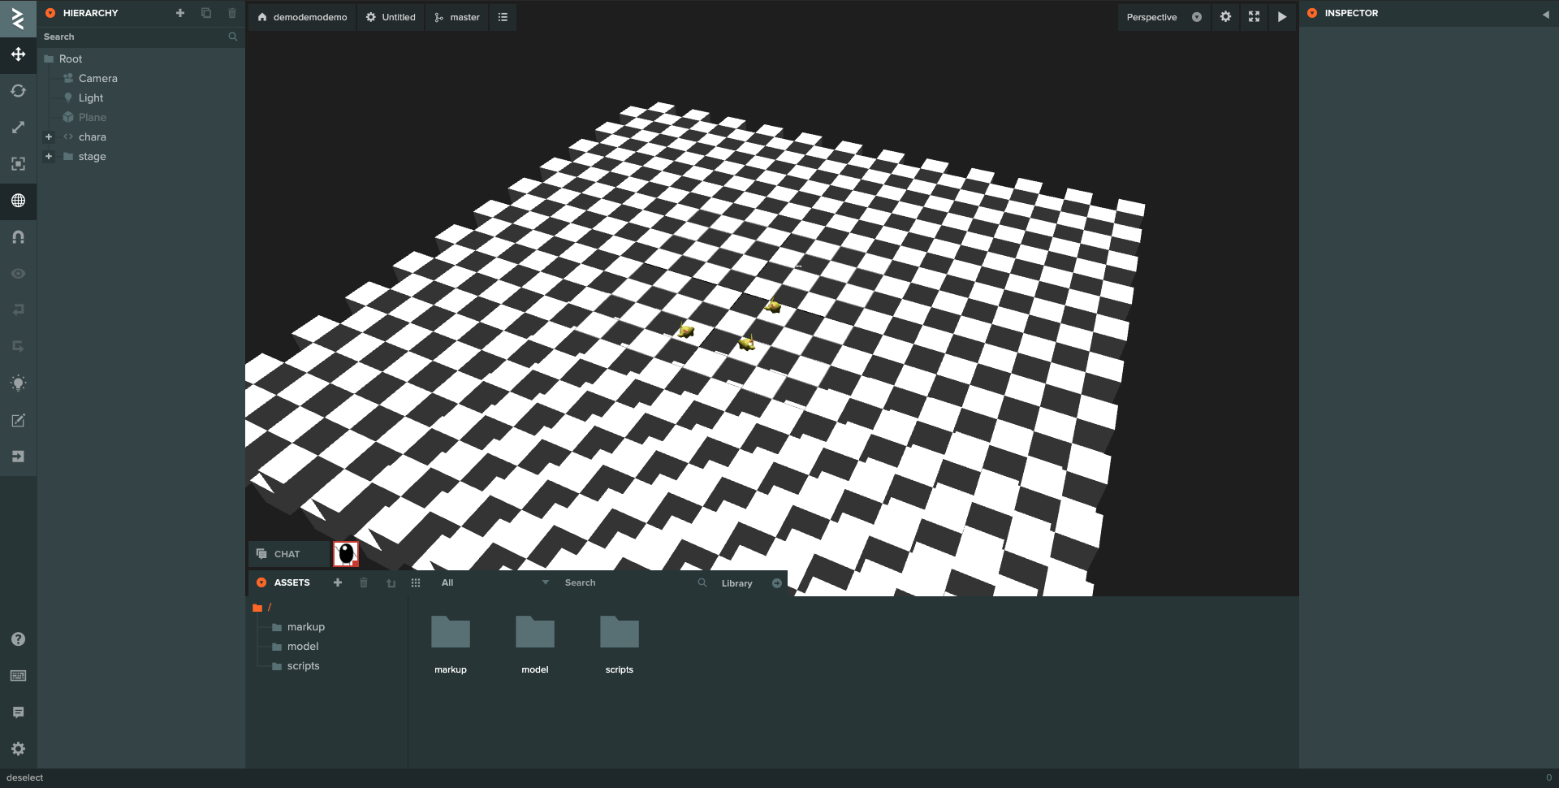The image size is (1559, 788).
Task: Expand the chara entity in Hierarchy
Action: click(48, 136)
